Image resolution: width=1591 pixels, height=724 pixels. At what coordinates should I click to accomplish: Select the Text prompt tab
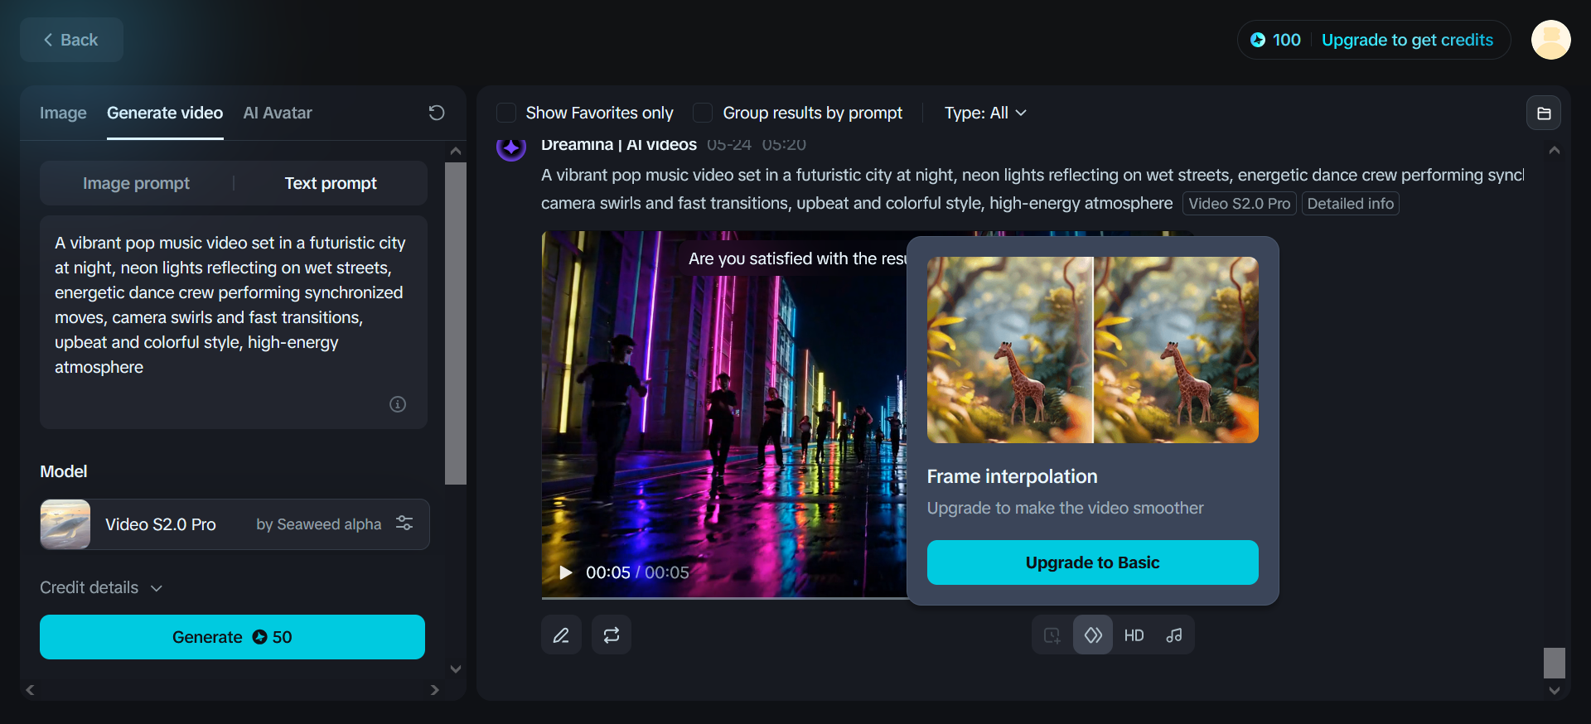331,183
